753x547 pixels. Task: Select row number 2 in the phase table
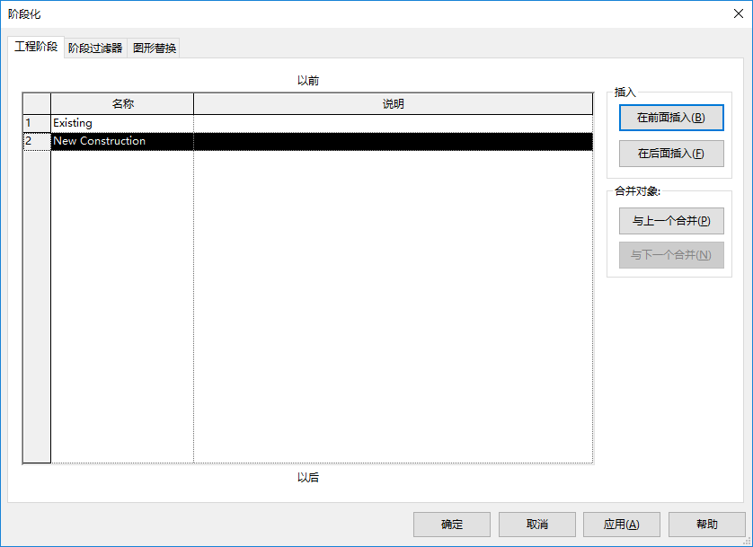click(x=36, y=141)
